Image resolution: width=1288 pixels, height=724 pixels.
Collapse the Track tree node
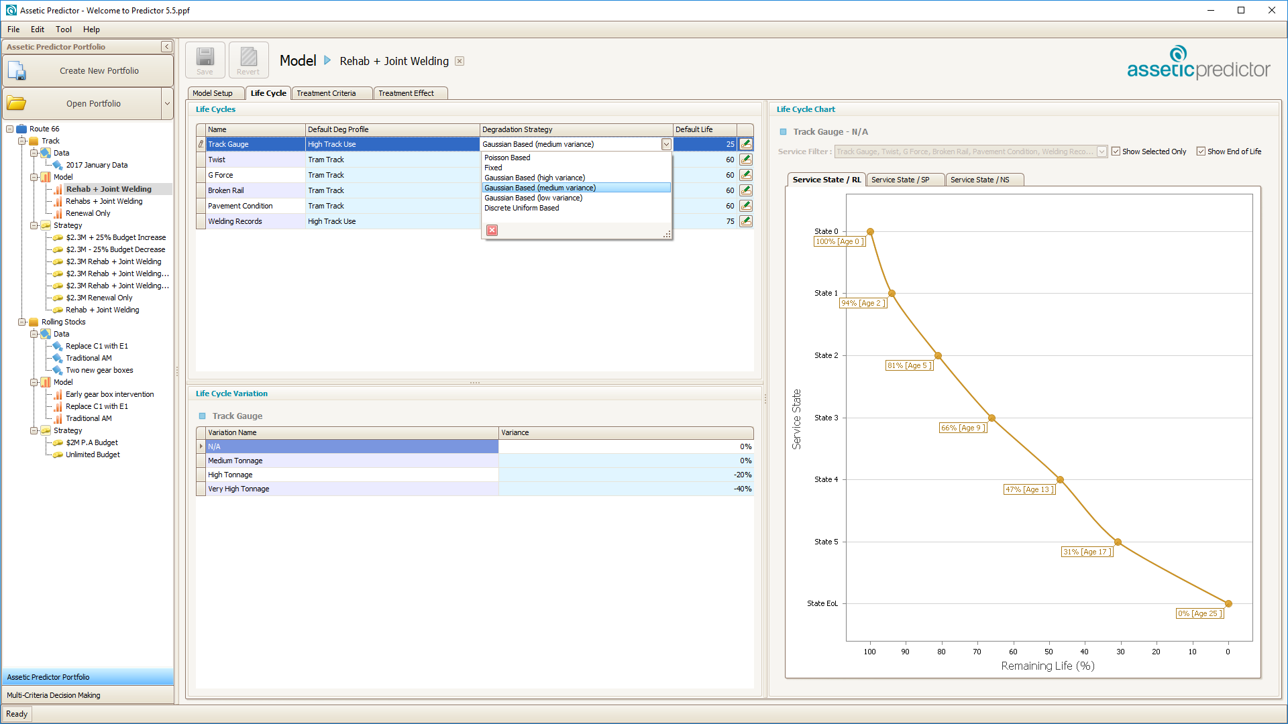tap(21, 141)
